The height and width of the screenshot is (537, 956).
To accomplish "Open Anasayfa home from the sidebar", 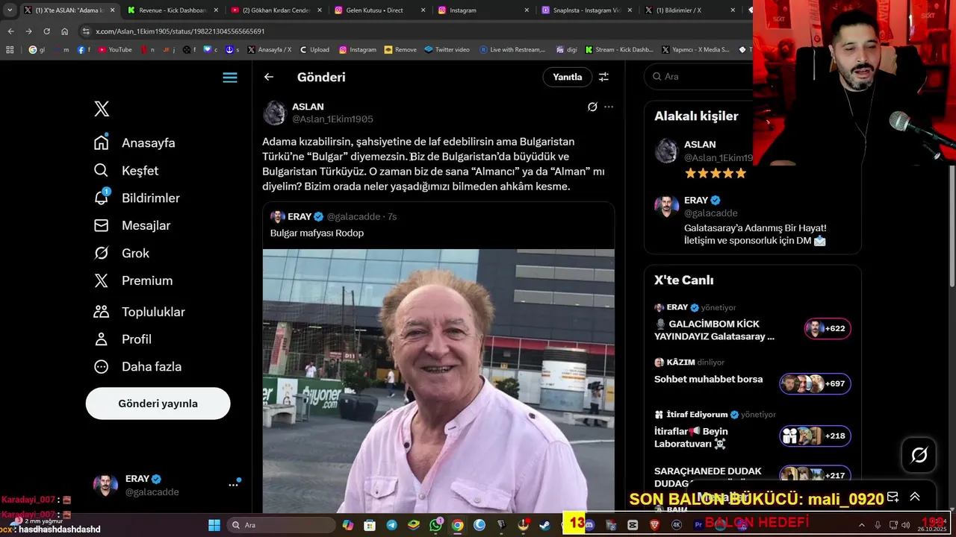I will (x=134, y=142).
